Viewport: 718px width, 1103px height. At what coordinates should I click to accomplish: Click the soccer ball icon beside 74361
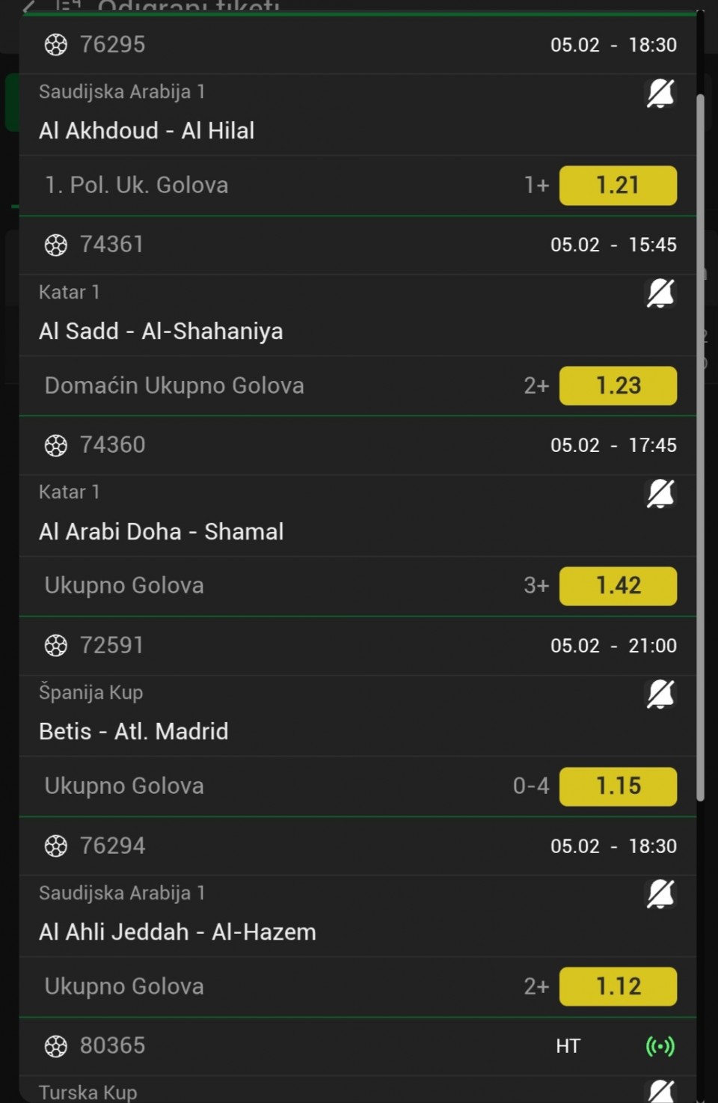[x=56, y=245]
